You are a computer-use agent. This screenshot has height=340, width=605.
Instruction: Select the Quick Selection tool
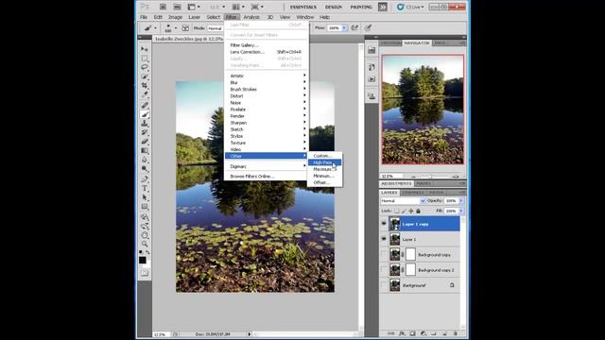pyautogui.click(x=145, y=76)
